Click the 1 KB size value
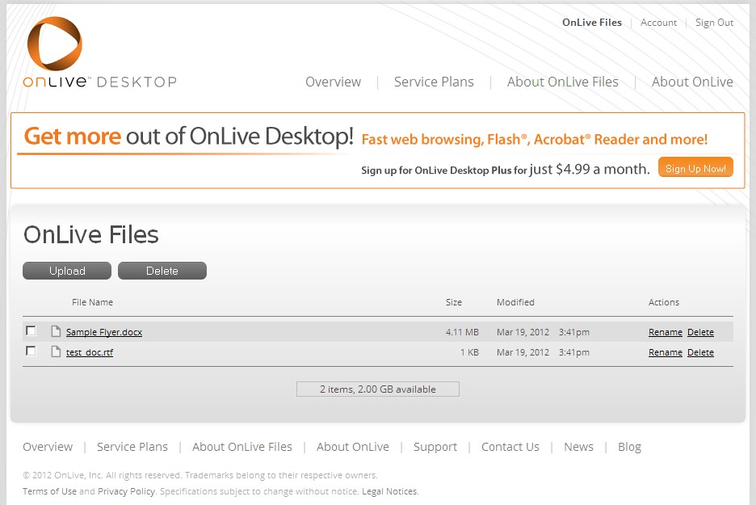The image size is (756, 505). click(x=469, y=352)
